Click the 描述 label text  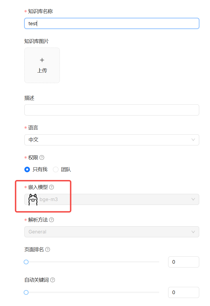tap(29, 98)
